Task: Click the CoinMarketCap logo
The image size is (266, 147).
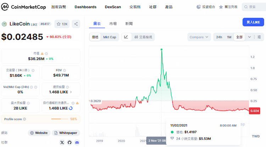Action: [23, 7]
